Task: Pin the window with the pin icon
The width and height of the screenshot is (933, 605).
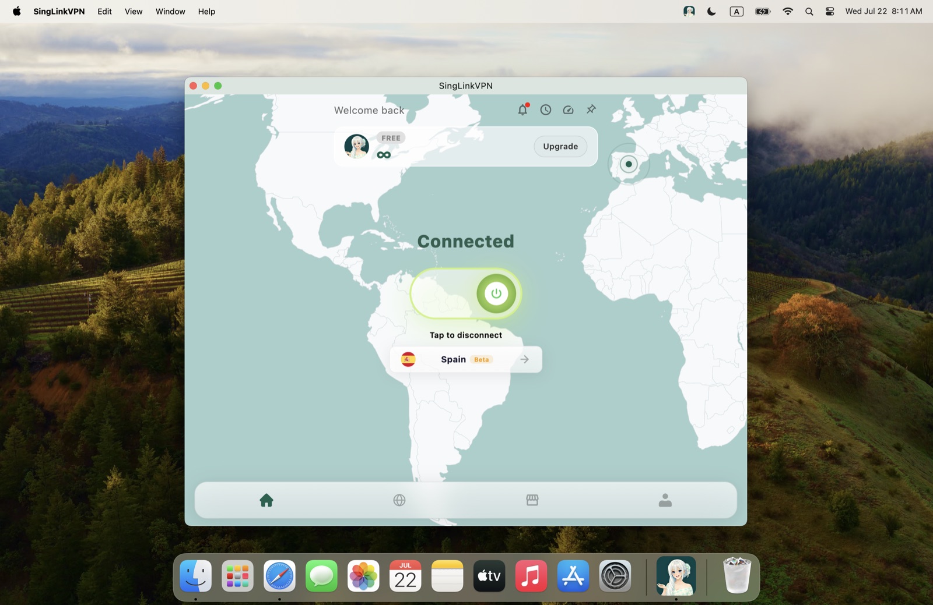Action: 591,109
